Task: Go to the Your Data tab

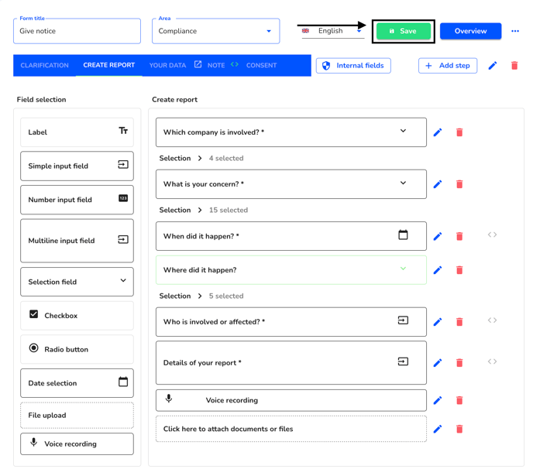Action: (167, 65)
